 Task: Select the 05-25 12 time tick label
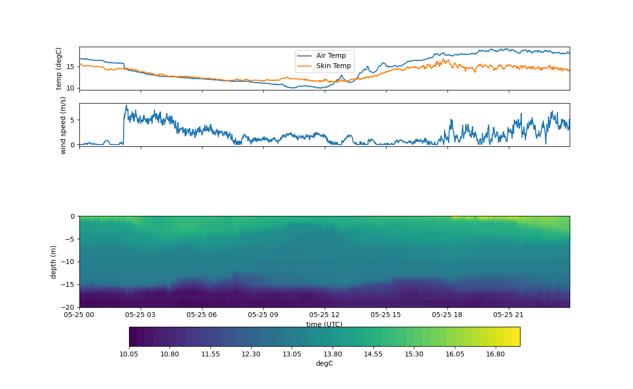click(x=325, y=315)
